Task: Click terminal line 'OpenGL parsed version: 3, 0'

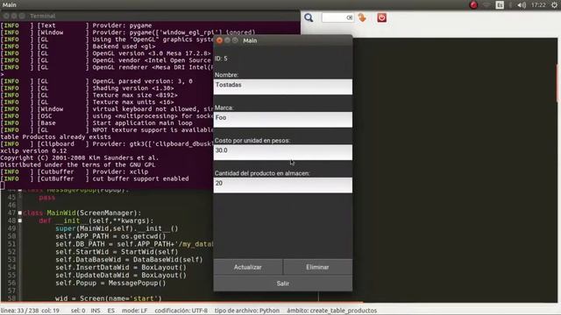Action: point(142,81)
